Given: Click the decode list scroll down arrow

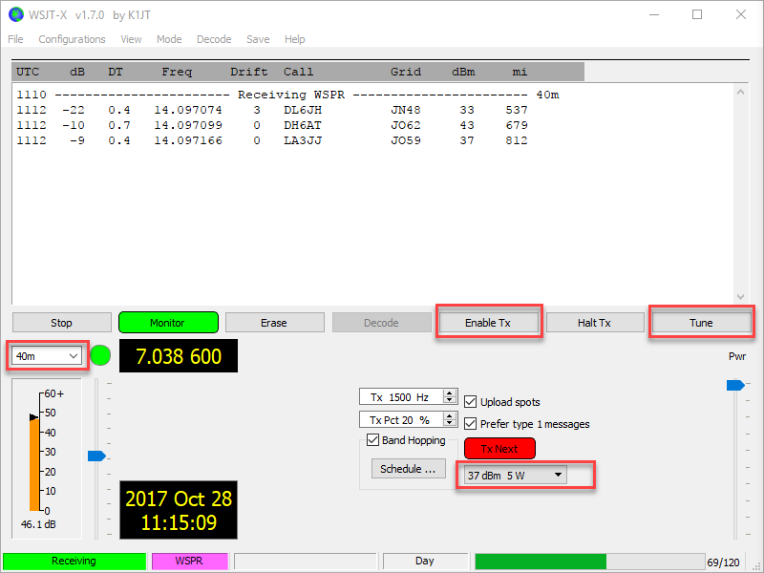Looking at the screenshot, I should (741, 297).
